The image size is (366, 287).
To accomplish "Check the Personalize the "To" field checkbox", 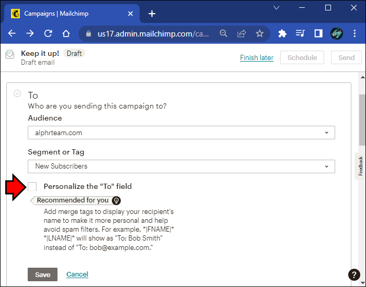I will pyautogui.click(x=32, y=186).
